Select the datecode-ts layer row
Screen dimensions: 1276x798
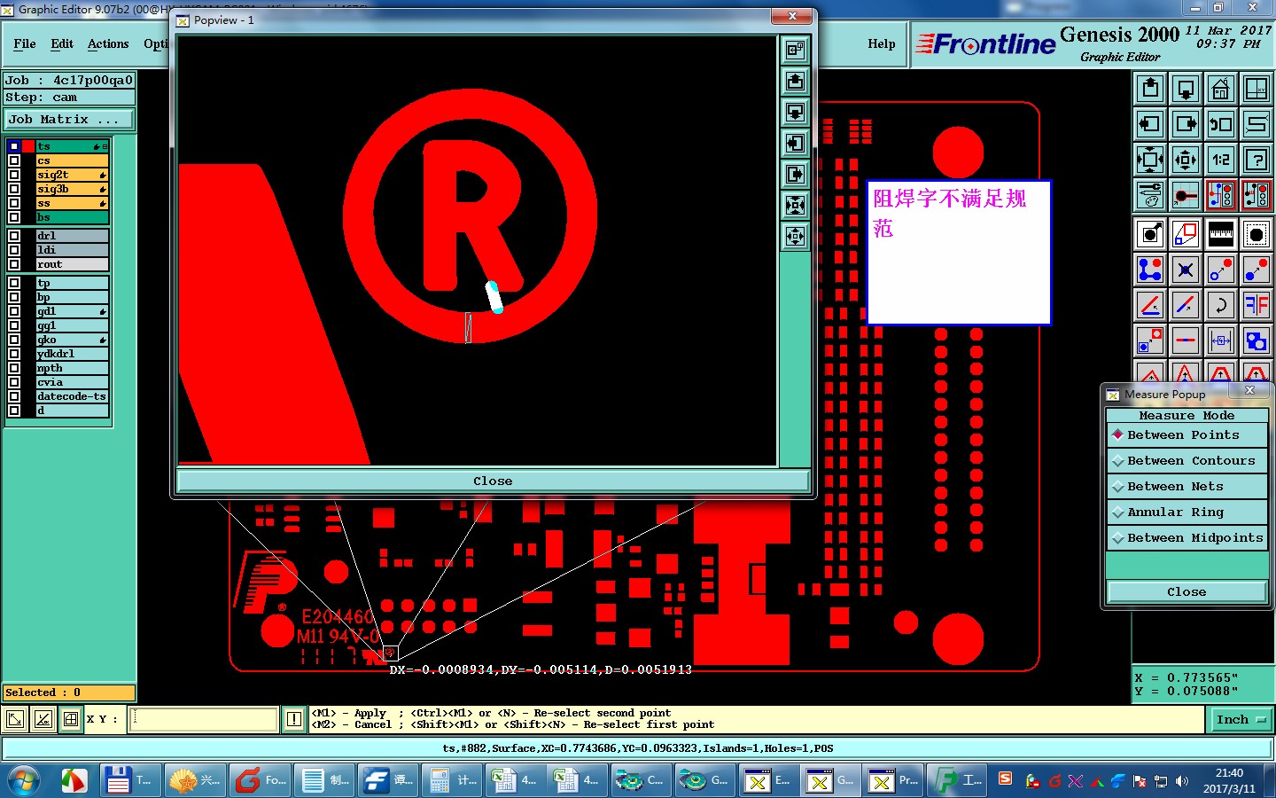(73, 396)
